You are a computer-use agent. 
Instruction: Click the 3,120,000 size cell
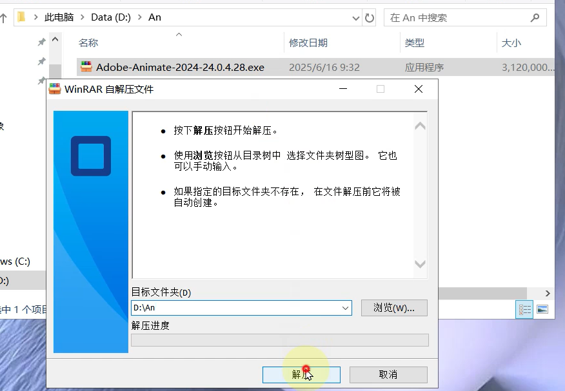528,67
